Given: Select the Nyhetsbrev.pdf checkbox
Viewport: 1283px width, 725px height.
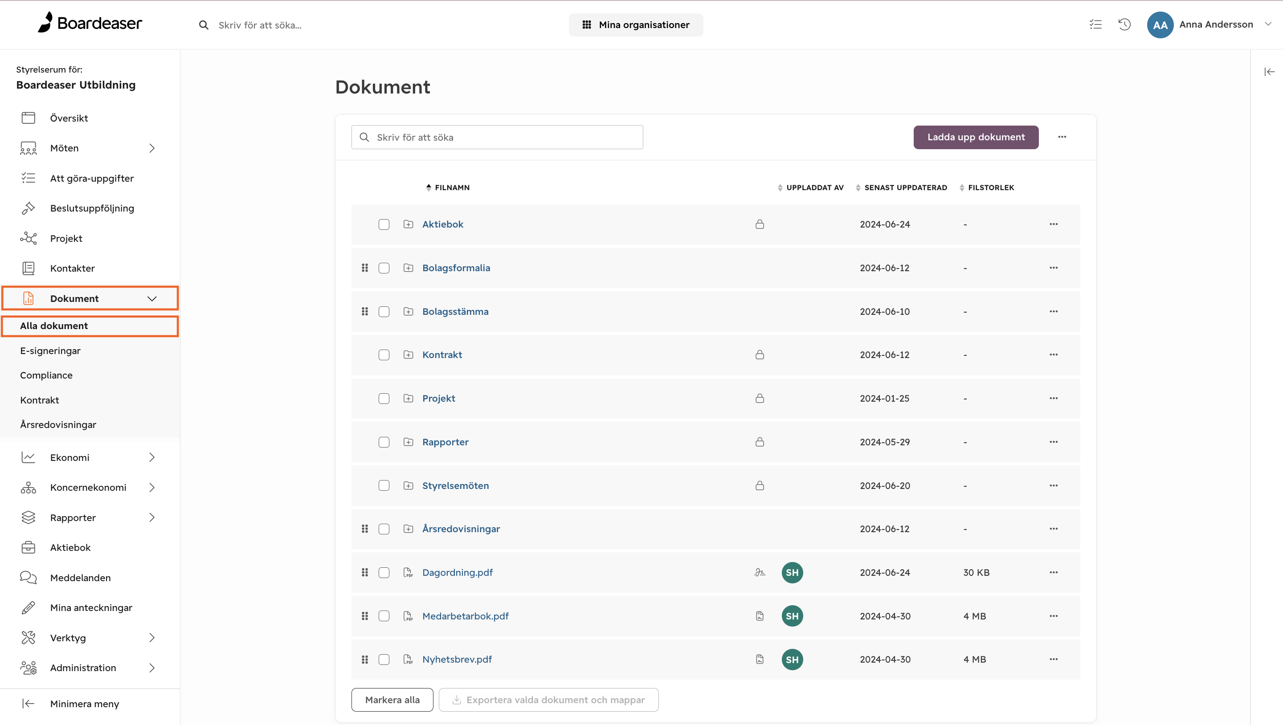Looking at the screenshot, I should click(x=384, y=659).
